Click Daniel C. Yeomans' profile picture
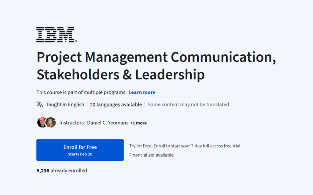The image size is (313, 195). (42, 123)
